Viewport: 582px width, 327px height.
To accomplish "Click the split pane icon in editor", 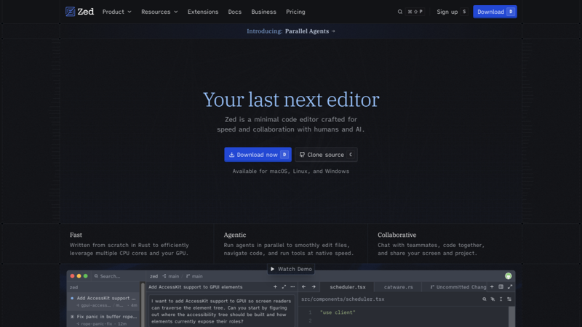I will (x=501, y=287).
